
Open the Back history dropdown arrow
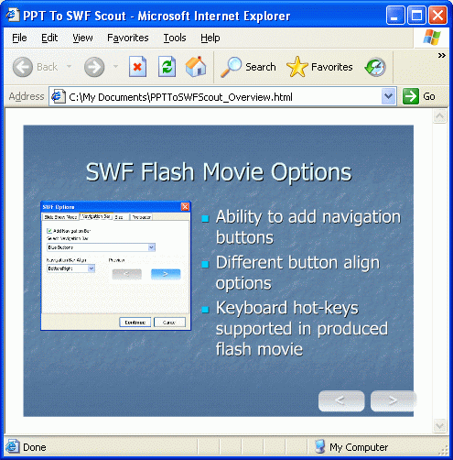(70, 66)
